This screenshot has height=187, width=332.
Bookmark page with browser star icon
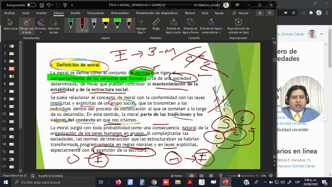tap(294, 13)
